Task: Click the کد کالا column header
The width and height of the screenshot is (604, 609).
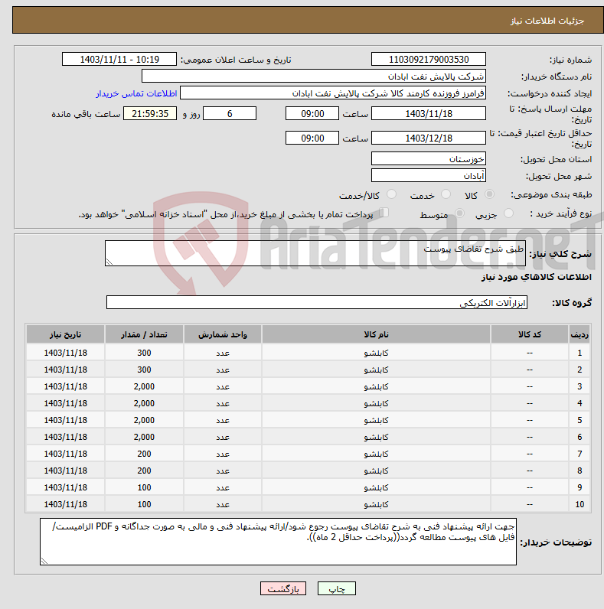Action: 530,334
